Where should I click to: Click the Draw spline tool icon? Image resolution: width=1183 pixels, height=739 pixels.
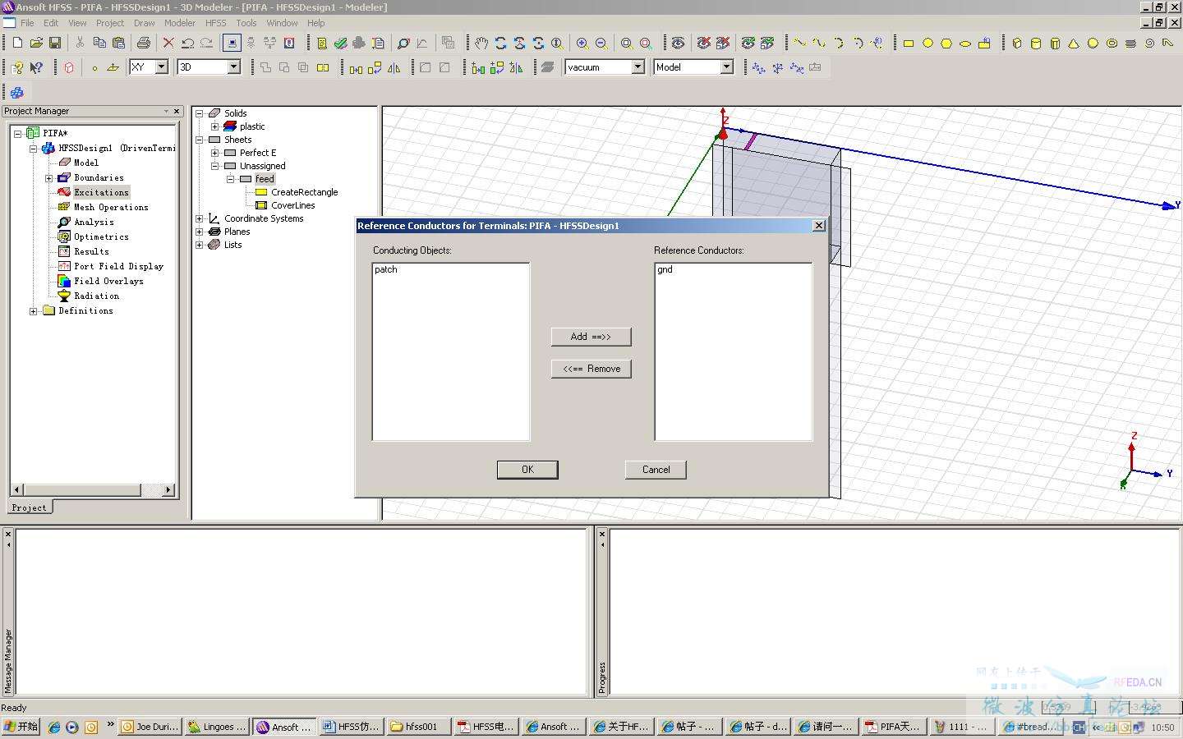[819, 43]
